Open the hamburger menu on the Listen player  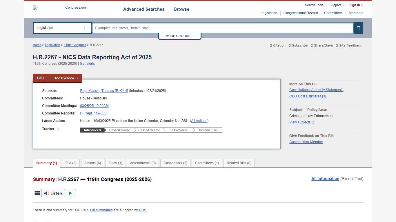pos(37,193)
